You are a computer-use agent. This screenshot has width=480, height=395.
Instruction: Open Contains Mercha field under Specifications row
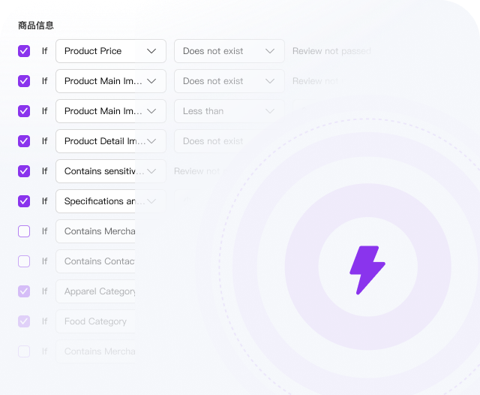[95, 231]
